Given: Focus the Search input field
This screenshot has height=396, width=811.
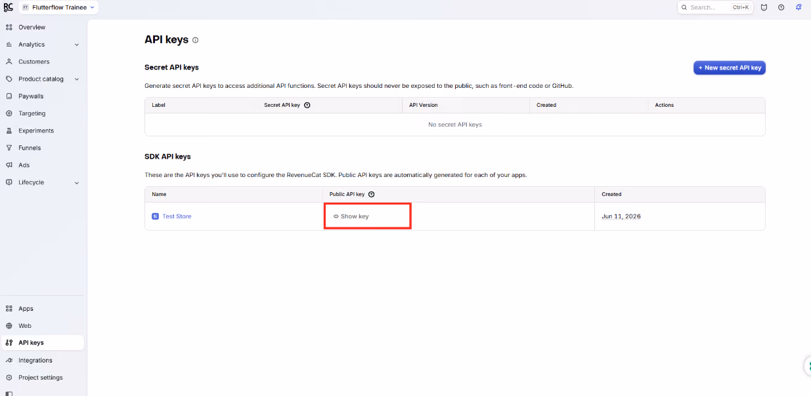Looking at the screenshot, I should [714, 7].
